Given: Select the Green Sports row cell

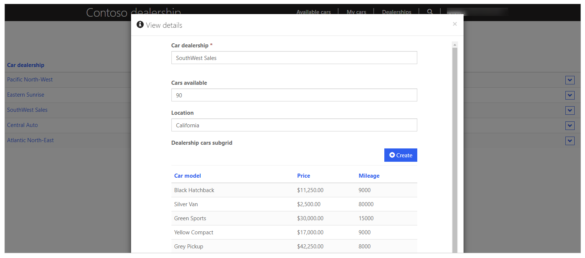Looking at the screenshot, I should pyautogui.click(x=190, y=218).
